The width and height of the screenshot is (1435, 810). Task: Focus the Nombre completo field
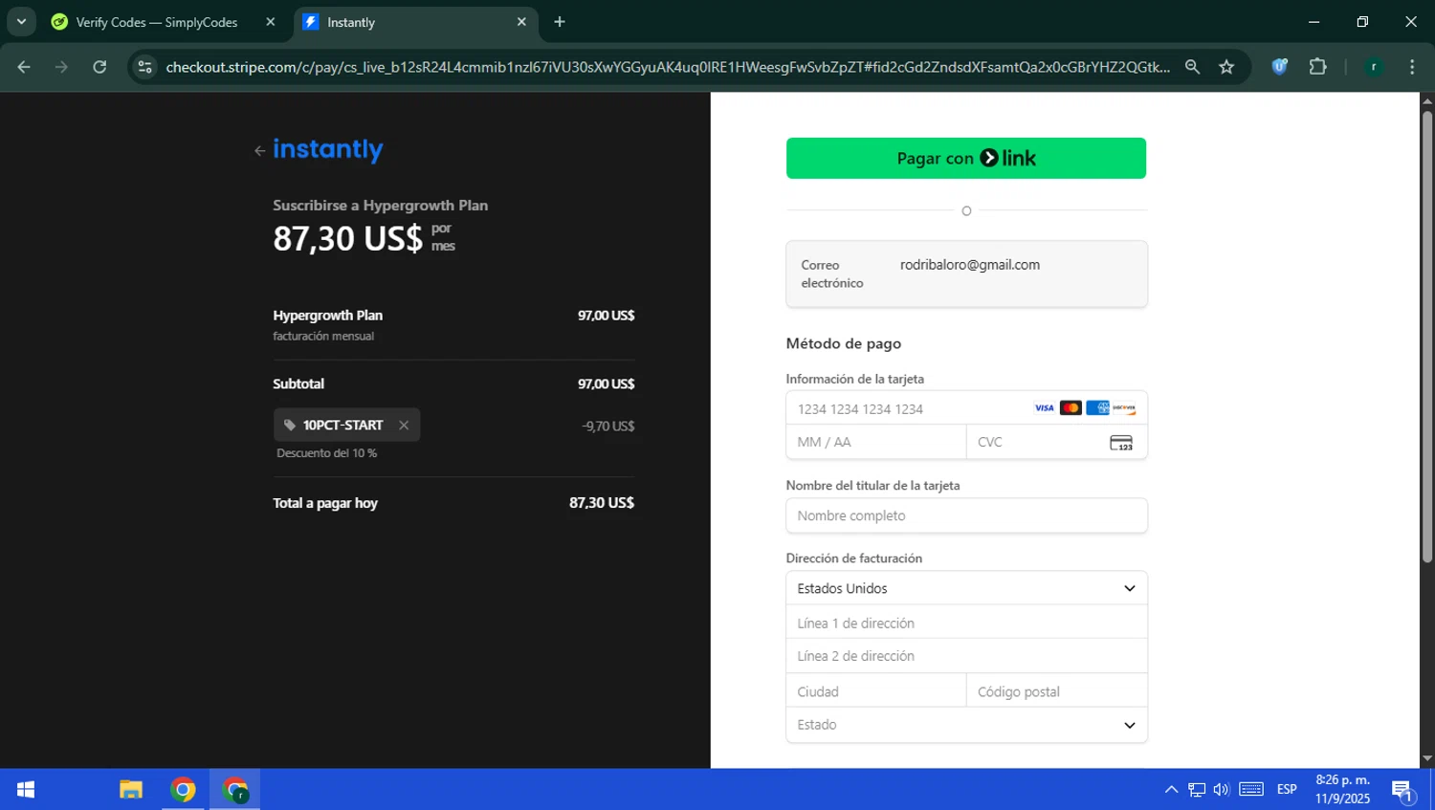(966, 515)
